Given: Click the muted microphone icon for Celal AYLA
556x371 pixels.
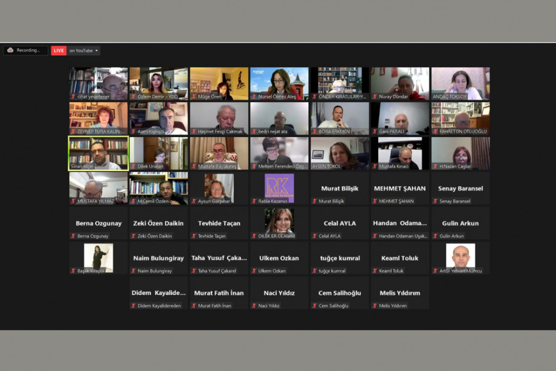Looking at the screenshot, I should click(x=315, y=236).
